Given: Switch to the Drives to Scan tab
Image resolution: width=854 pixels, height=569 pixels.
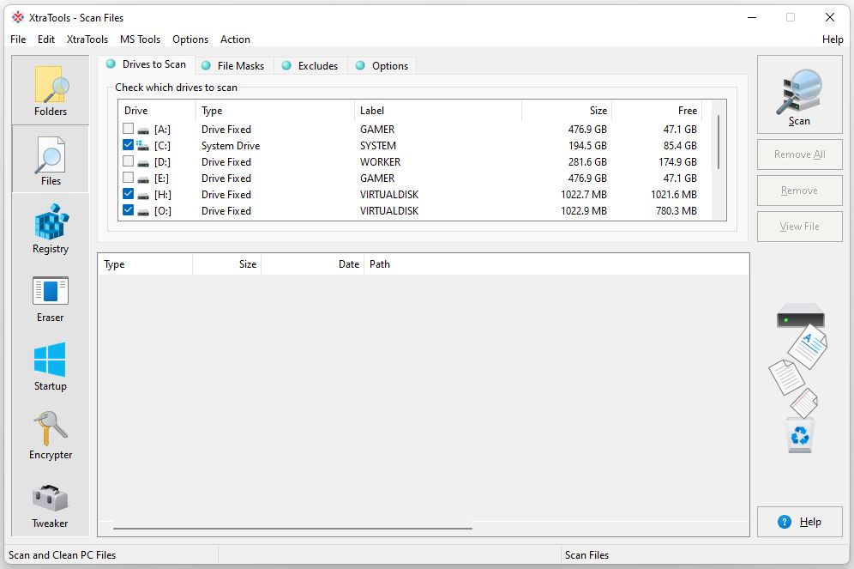Looking at the screenshot, I should point(146,64).
